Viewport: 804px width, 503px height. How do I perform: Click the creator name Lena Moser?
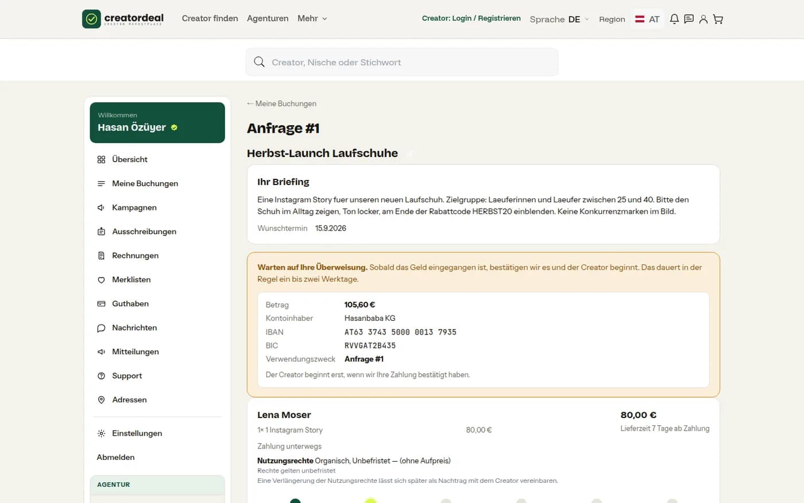pyautogui.click(x=284, y=415)
